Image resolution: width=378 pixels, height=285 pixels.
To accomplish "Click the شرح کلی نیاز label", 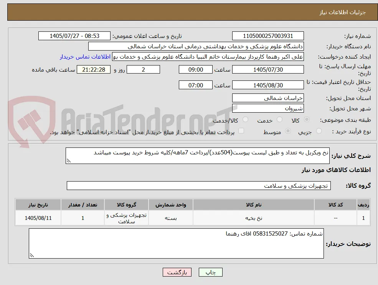I will pos(351,156).
